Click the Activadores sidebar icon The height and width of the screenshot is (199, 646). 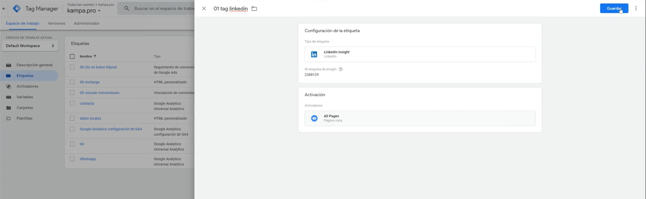click(8, 86)
